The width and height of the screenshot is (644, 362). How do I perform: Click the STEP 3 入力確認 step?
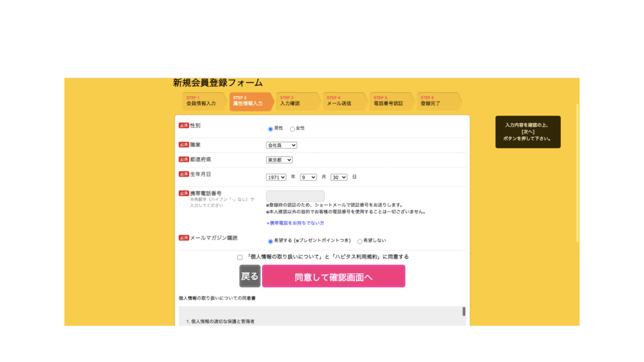pos(297,101)
